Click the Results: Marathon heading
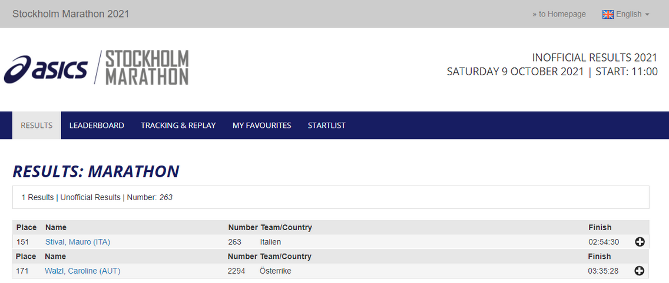This screenshot has height=283, width=669. coord(96,171)
